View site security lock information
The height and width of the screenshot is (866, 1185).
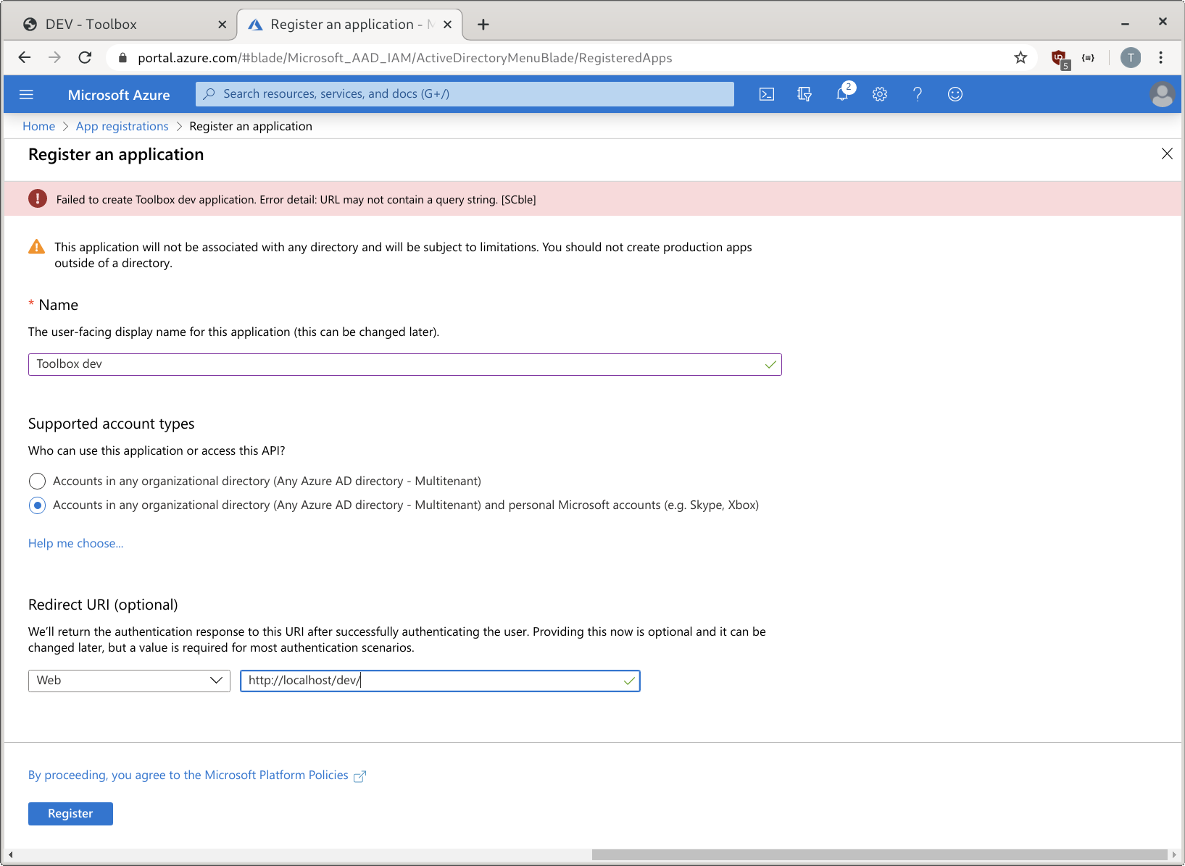(x=122, y=57)
